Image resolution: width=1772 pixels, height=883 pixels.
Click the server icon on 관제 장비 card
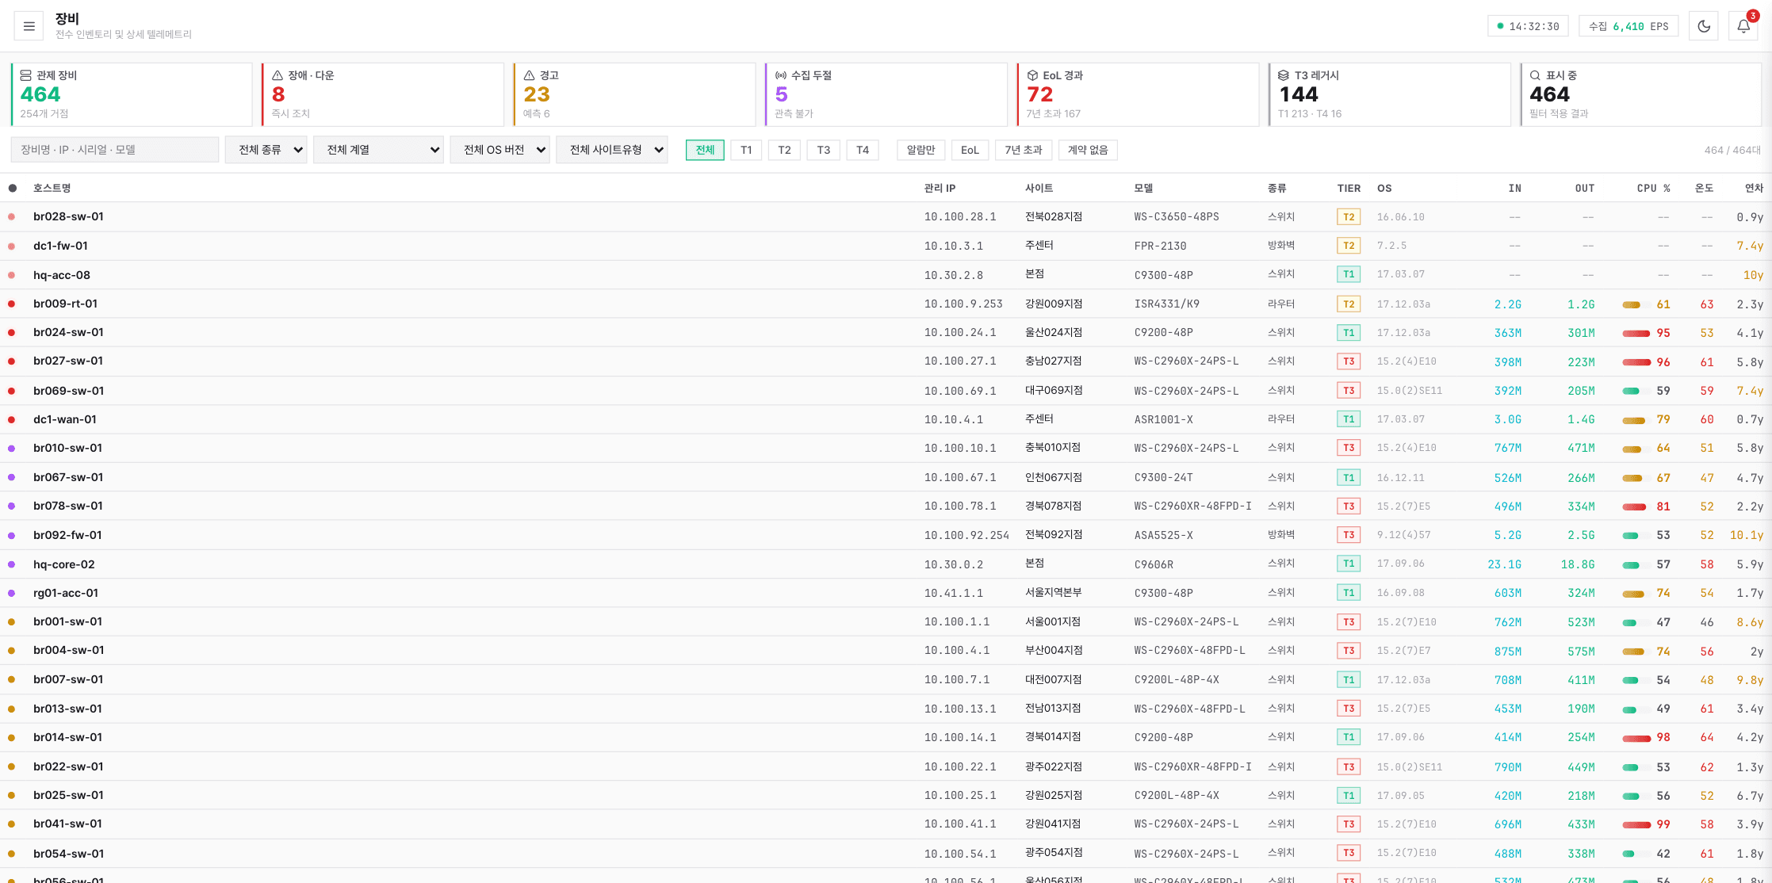(25, 75)
